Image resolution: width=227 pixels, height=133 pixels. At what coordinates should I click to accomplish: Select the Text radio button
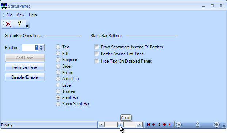point(58,47)
